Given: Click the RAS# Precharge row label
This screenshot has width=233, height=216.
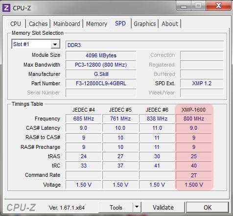Looking at the screenshot, I should (40, 147).
